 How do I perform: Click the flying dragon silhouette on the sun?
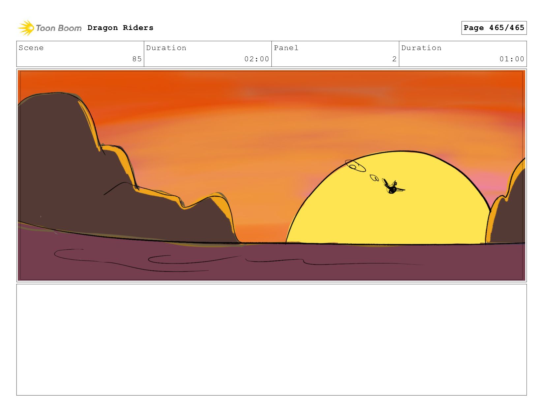393,187
